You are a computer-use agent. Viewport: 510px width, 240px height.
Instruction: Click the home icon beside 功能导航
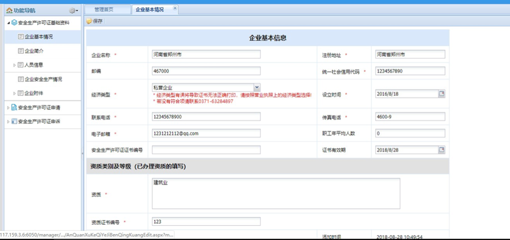pyautogui.click(x=9, y=11)
